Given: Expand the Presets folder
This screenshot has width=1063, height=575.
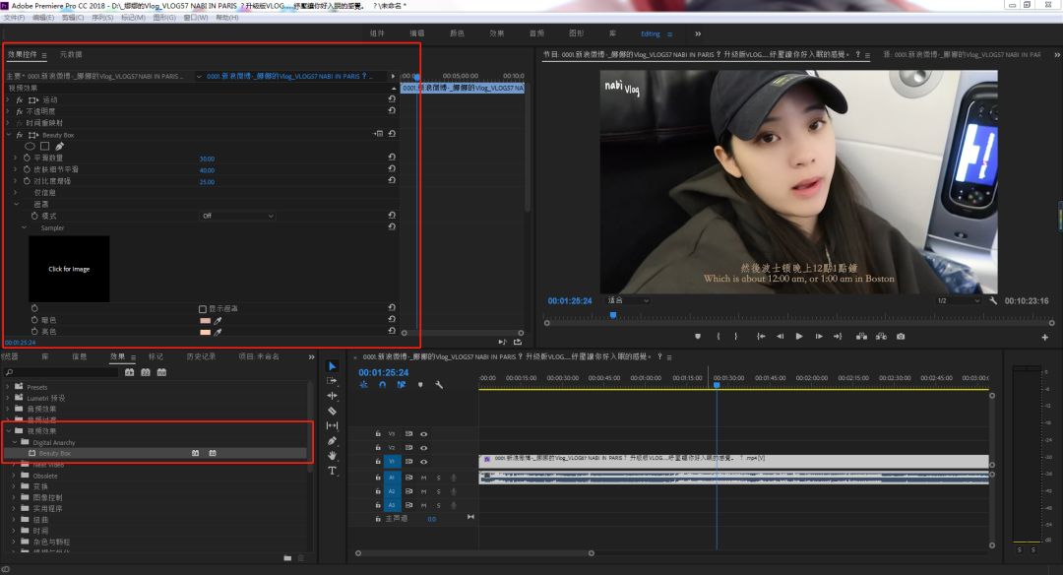Looking at the screenshot, I should (x=8, y=387).
